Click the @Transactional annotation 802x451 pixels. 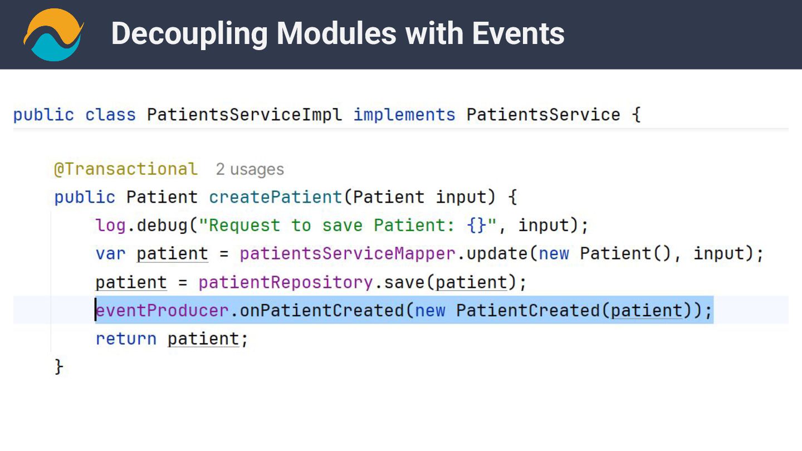(125, 169)
